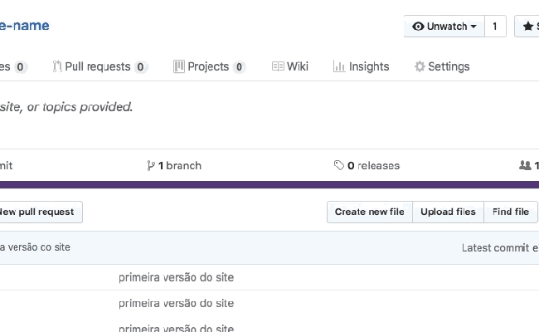Click the second 'primeira versão do site' row message
This screenshot has height=332, width=539.
point(176,304)
